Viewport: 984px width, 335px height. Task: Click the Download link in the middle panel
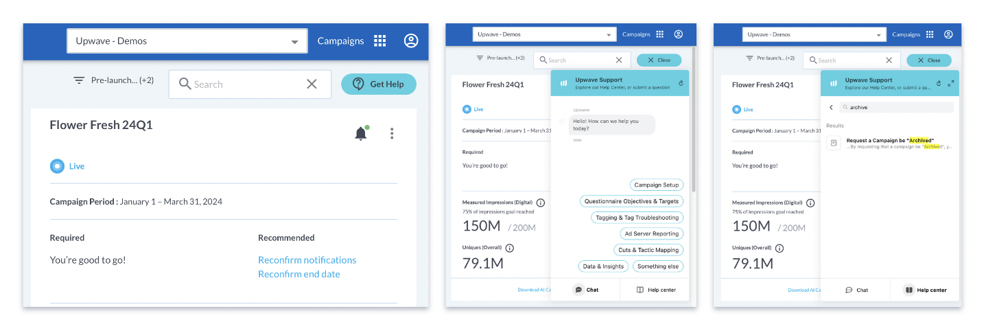(534, 290)
